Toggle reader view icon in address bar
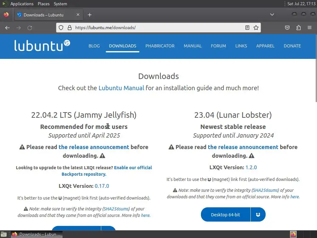Image resolution: width=317 pixels, height=238 pixels. tap(247, 28)
